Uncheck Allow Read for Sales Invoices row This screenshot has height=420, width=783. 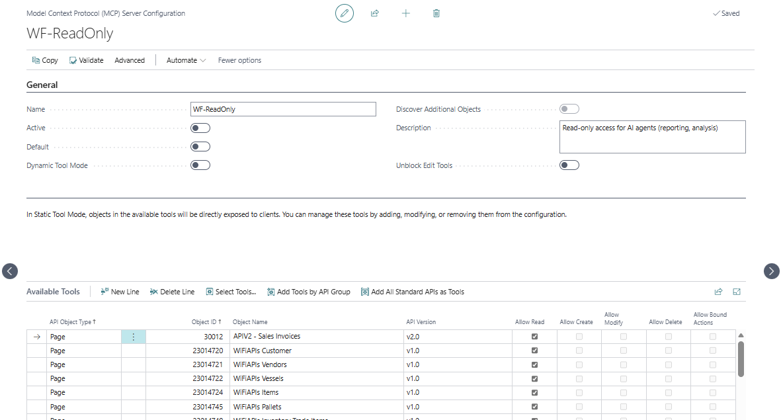click(x=534, y=337)
